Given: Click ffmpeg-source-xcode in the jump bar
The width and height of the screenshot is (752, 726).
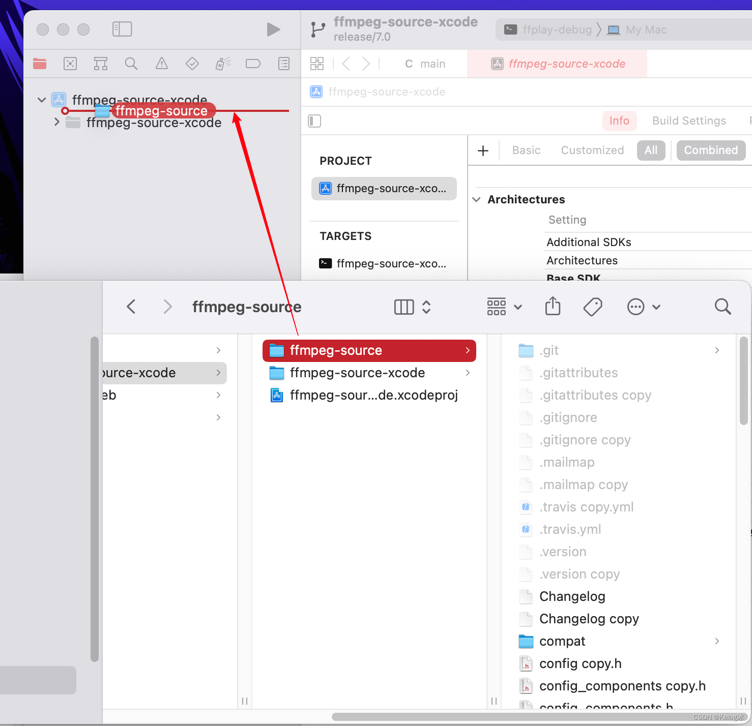Looking at the screenshot, I should pos(378,92).
